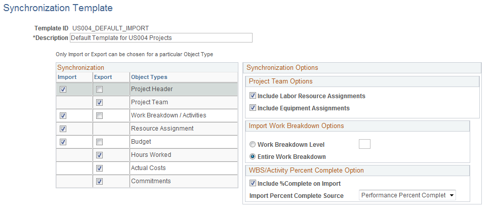Image resolution: width=494 pixels, height=208 pixels.
Task: Uncheck Export for Hours Worked
Action: (100, 155)
